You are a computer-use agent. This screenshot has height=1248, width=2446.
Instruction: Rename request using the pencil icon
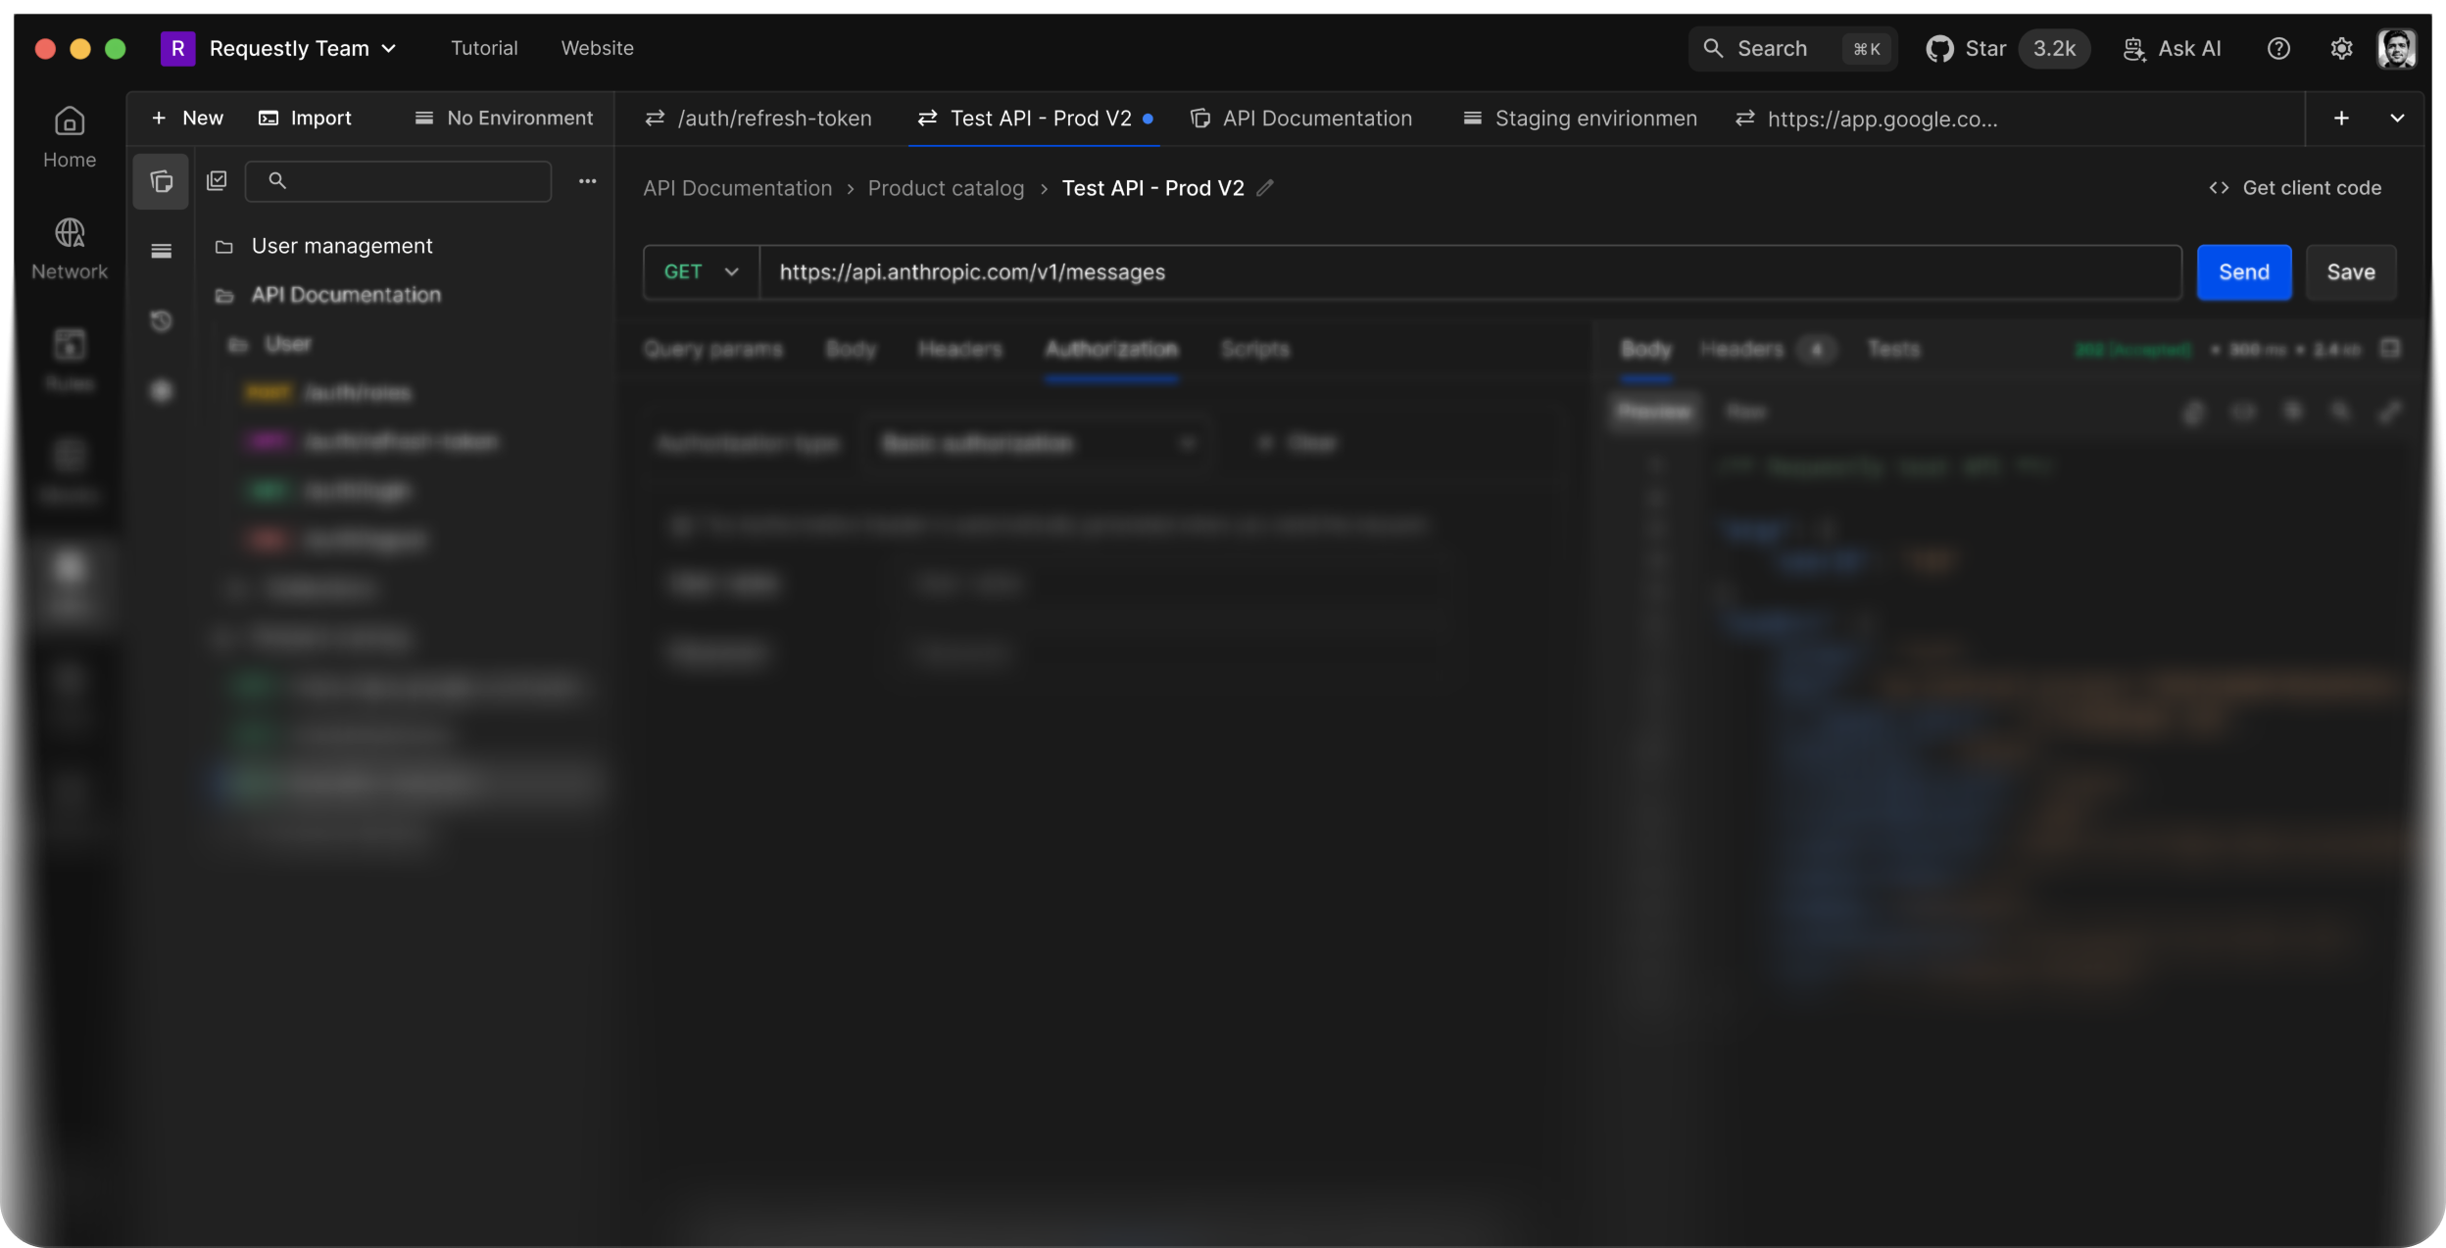pos(1265,187)
